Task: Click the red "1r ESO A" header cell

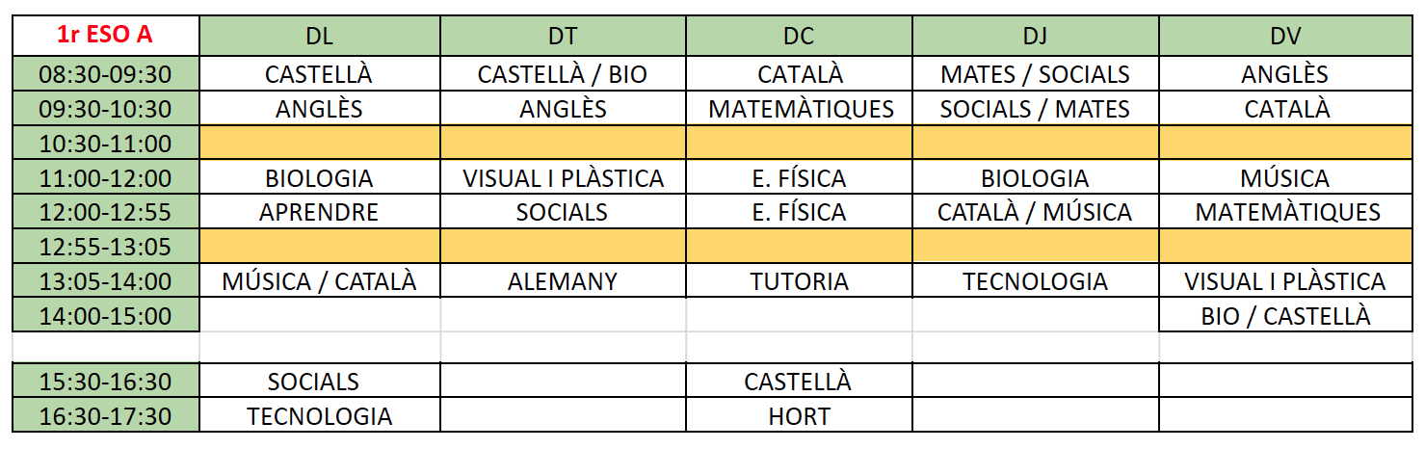Action: pyautogui.click(x=105, y=35)
